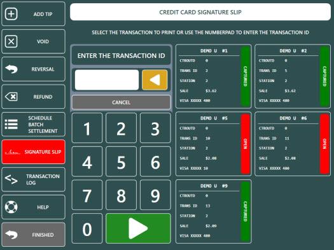Tap number 5 on the numberpad

click(x=122, y=162)
